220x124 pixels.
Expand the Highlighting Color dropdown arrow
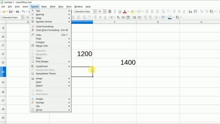136,11
